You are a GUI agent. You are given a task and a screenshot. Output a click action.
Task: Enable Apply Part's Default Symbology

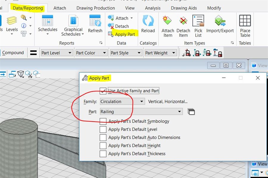[103, 121]
